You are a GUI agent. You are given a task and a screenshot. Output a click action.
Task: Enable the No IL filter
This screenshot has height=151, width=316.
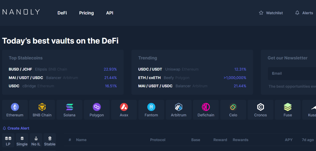[x=36, y=140]
